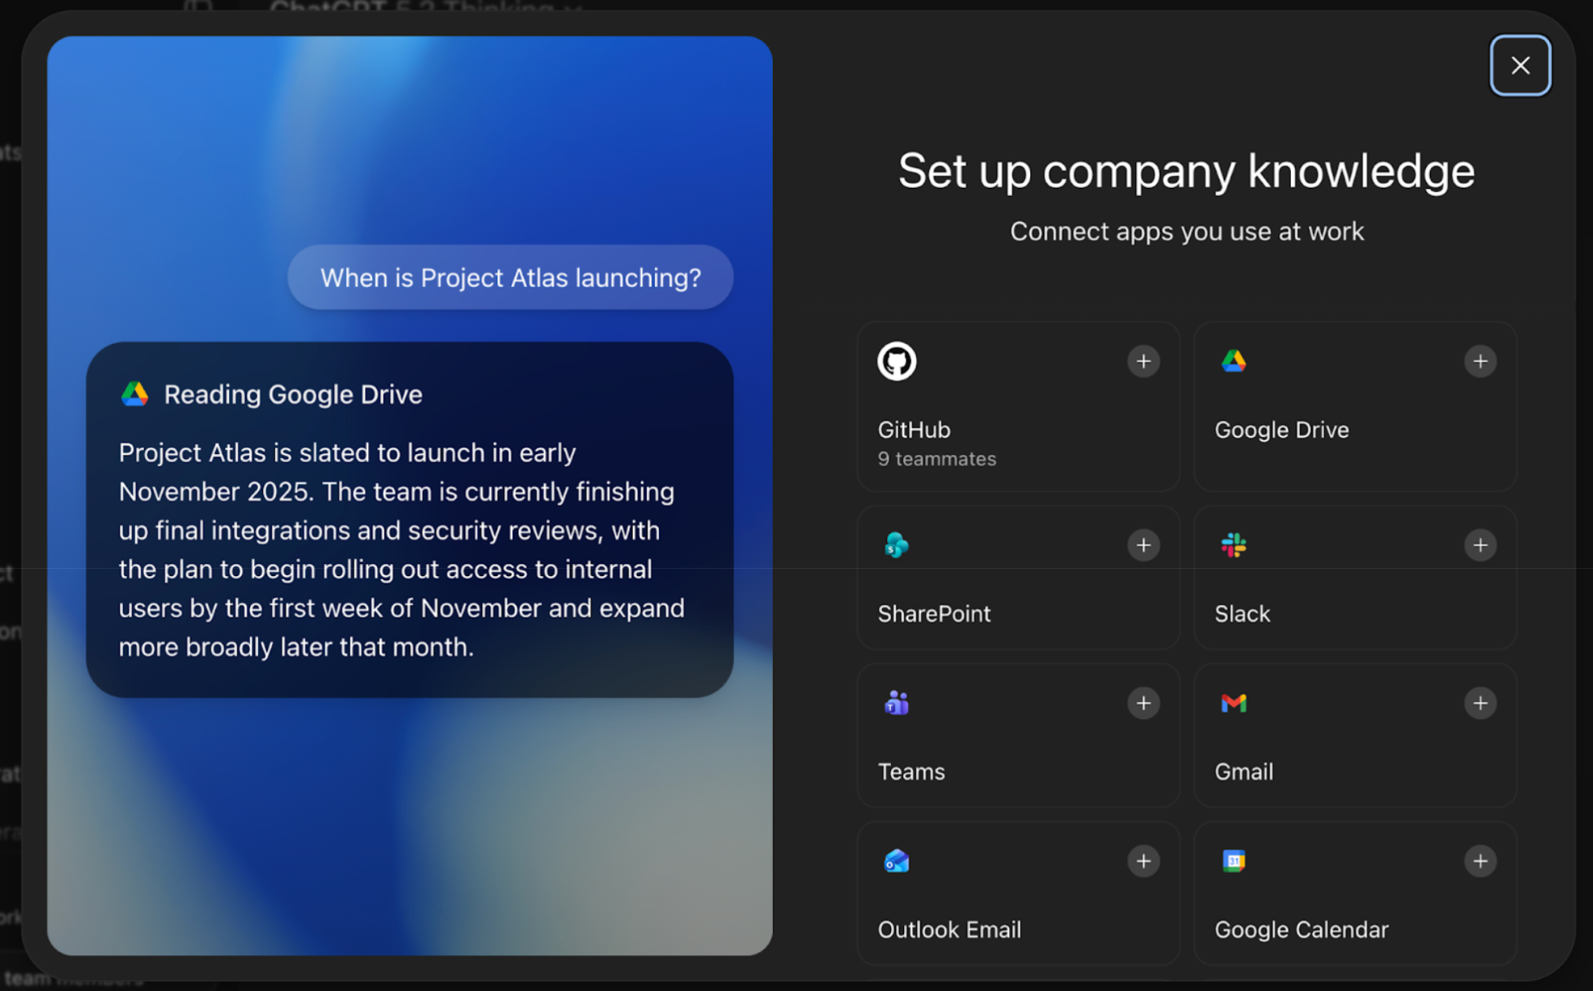
Task: Click the Outlook Email icon
Action: click(x=897, y=861)
